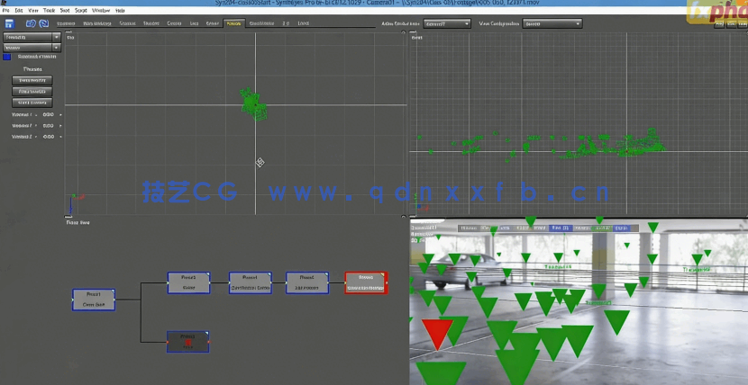The height and width of the screenshot is (385, 748).
Task: Click the blue color swatch in left panel
Action: pyautogui.click(x=7, y=57)
